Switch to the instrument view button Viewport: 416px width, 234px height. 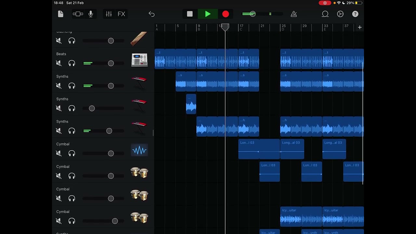coord(78,14)
